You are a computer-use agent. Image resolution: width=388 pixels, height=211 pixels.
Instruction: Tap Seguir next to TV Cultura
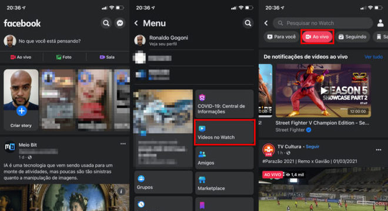313,147
